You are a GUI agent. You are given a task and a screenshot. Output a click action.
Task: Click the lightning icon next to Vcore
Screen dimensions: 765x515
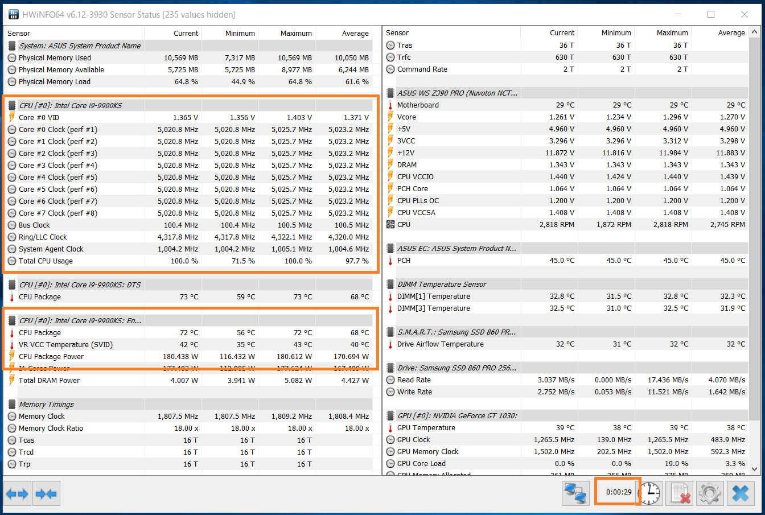click(x=390, y=117)
